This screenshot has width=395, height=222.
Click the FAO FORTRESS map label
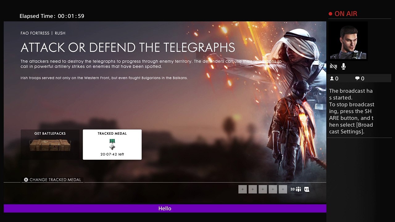coord(35,33)
